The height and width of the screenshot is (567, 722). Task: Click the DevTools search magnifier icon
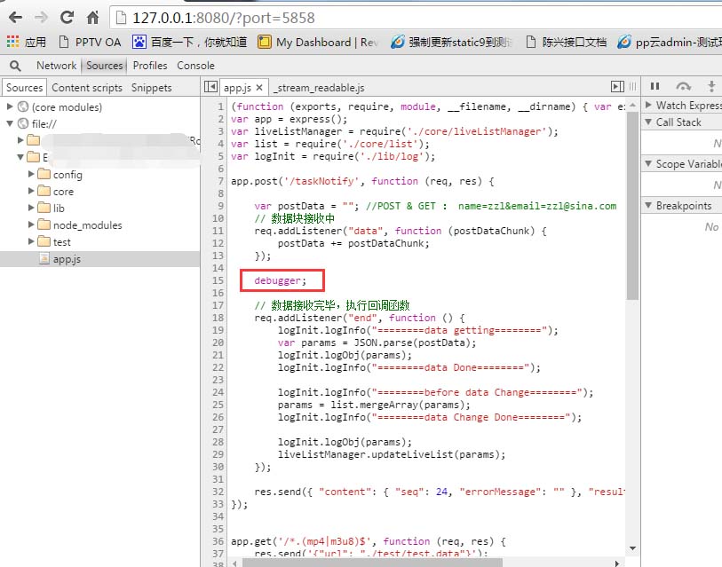(15, 66)
